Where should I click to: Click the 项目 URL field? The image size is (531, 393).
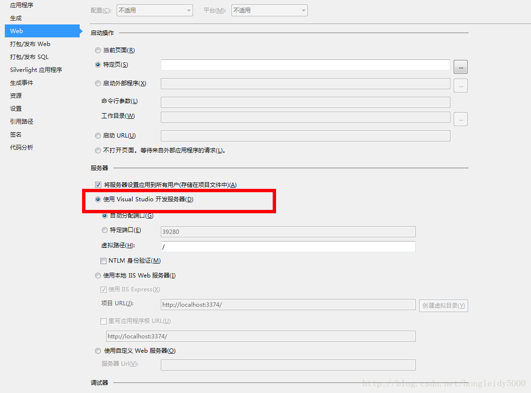[x=288, y=304]
